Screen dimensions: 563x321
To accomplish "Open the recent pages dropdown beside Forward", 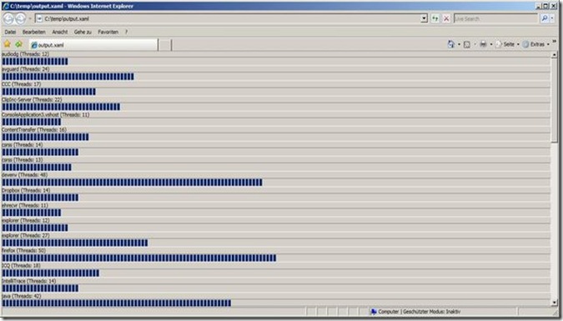I will [x=30, y=18].
